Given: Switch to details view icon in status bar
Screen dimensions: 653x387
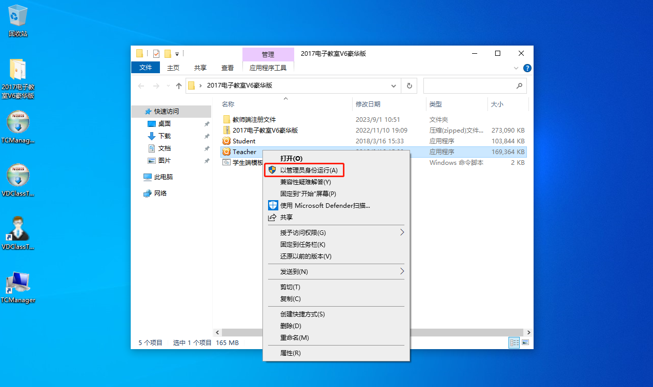Looking at the screenshot, I should click(x=514, y=342).
